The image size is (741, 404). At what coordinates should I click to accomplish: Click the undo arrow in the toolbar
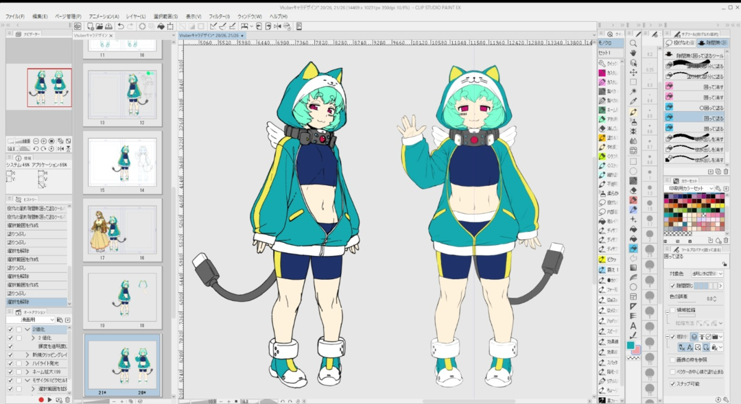[121, 26]
